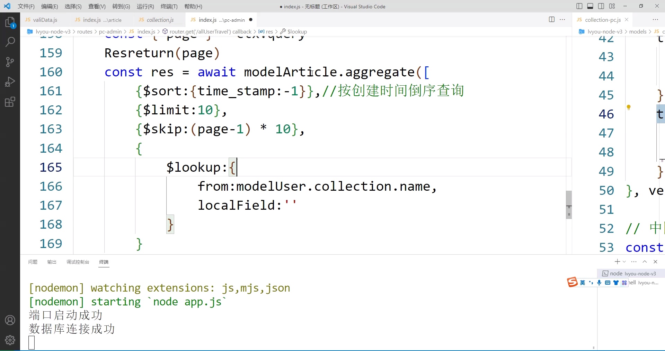Open the Accounts icon above the gear
Image resolution: width=665 pixels, height=351 pixels.
[10, 320]
